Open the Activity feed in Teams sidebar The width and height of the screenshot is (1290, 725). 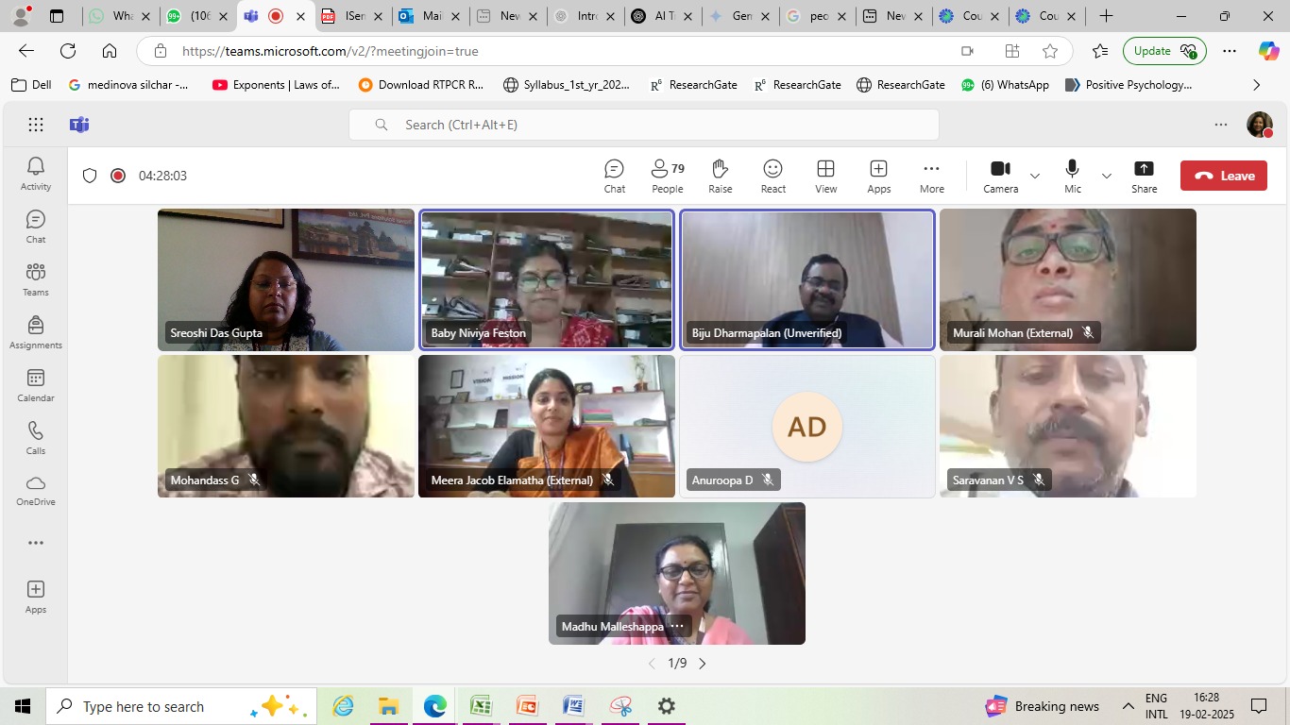click(36, 174)
